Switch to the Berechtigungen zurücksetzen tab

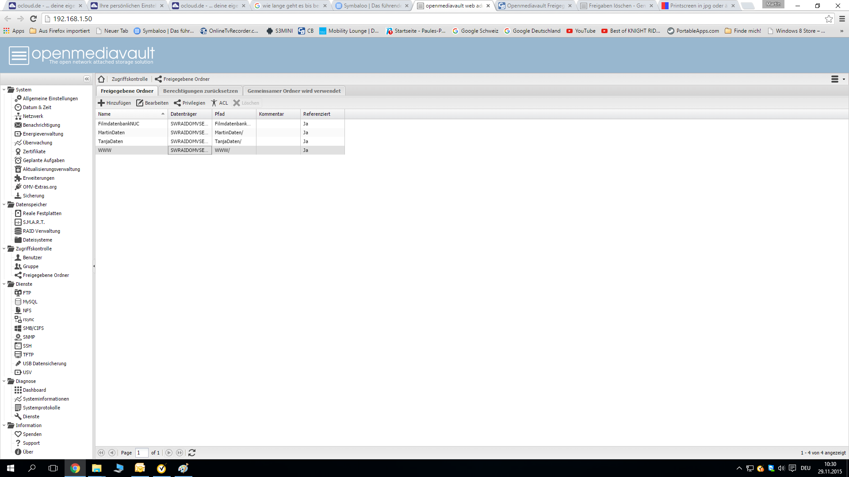pos(200,91)
